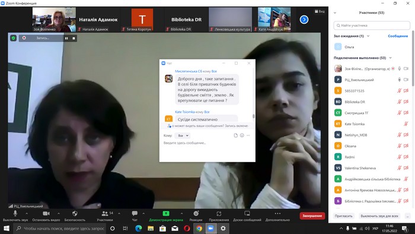Image resolution: width=415 pixels, height=234 pixels.
Task: Open more options button in participants footer
Action: coord(407,216)
